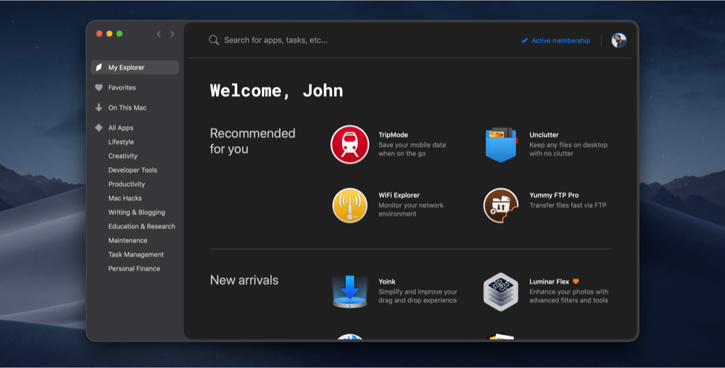Click the Recommended for you heading

pos(253,141)
